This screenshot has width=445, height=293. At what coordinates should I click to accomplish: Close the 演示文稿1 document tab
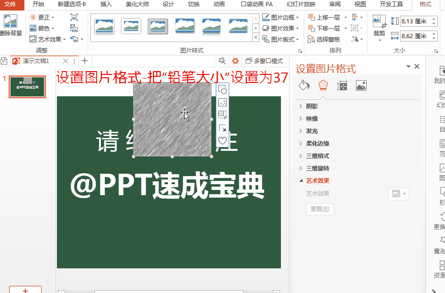[66, 61]
